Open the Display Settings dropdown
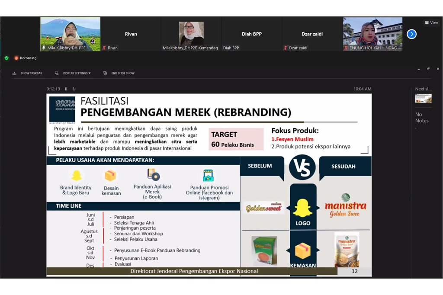The image size is (443, 295). pos(73,73)
